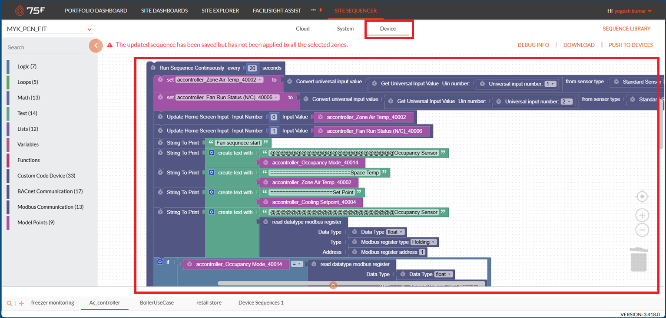Collapse the toolbox with orange arrow button

[x=96, y=46]
